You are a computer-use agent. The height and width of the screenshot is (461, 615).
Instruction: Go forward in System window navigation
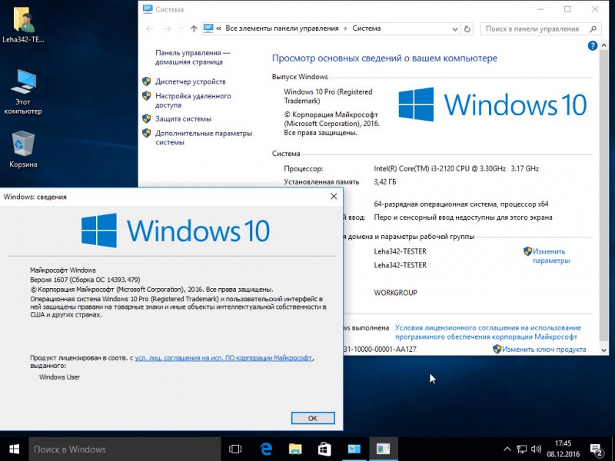click(168, 28)
